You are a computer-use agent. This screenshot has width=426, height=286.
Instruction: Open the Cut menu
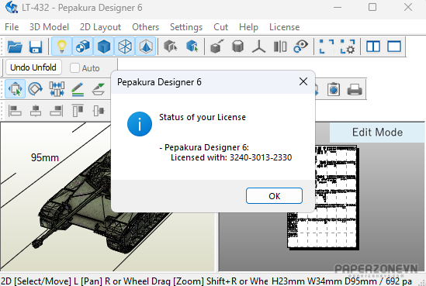[220, 27]
